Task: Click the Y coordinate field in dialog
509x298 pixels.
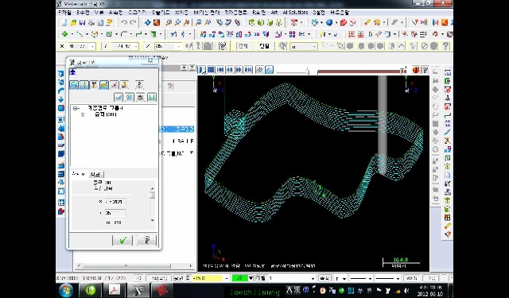Action: click(115, 213)
